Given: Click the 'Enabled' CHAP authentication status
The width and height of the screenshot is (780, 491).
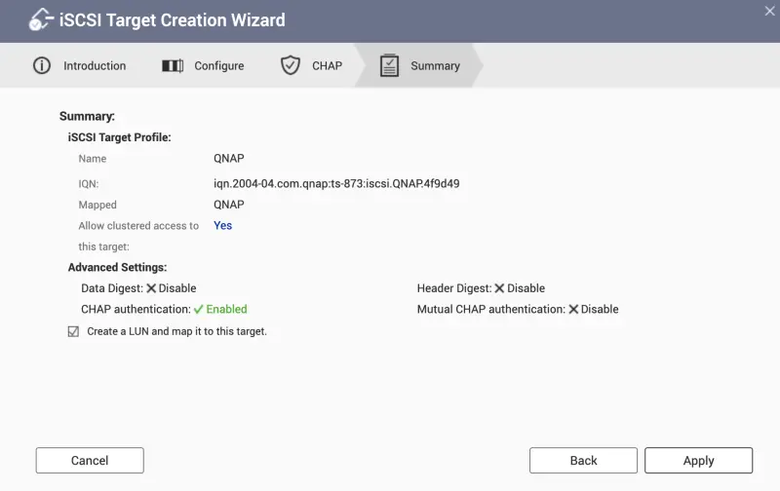Looking at the screenshot, I should coord(226,309).
